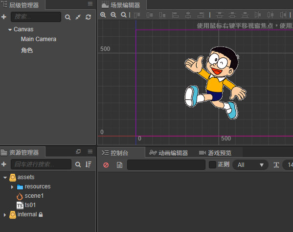Screen dimensions: 293x232
Task: Switch to the 资源管理器 tab
Action: [x=23, y=152]
